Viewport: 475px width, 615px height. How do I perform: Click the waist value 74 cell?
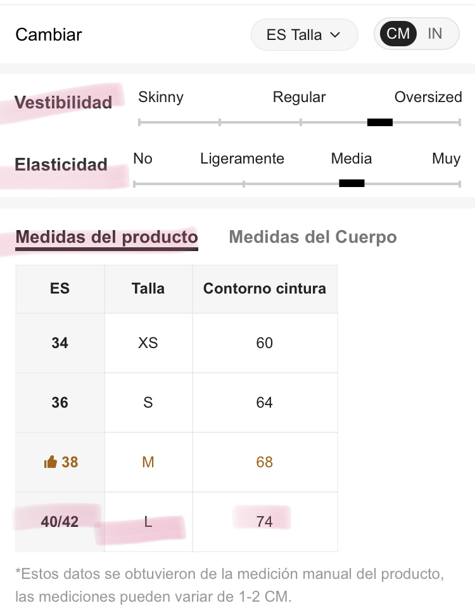point(265,522)
